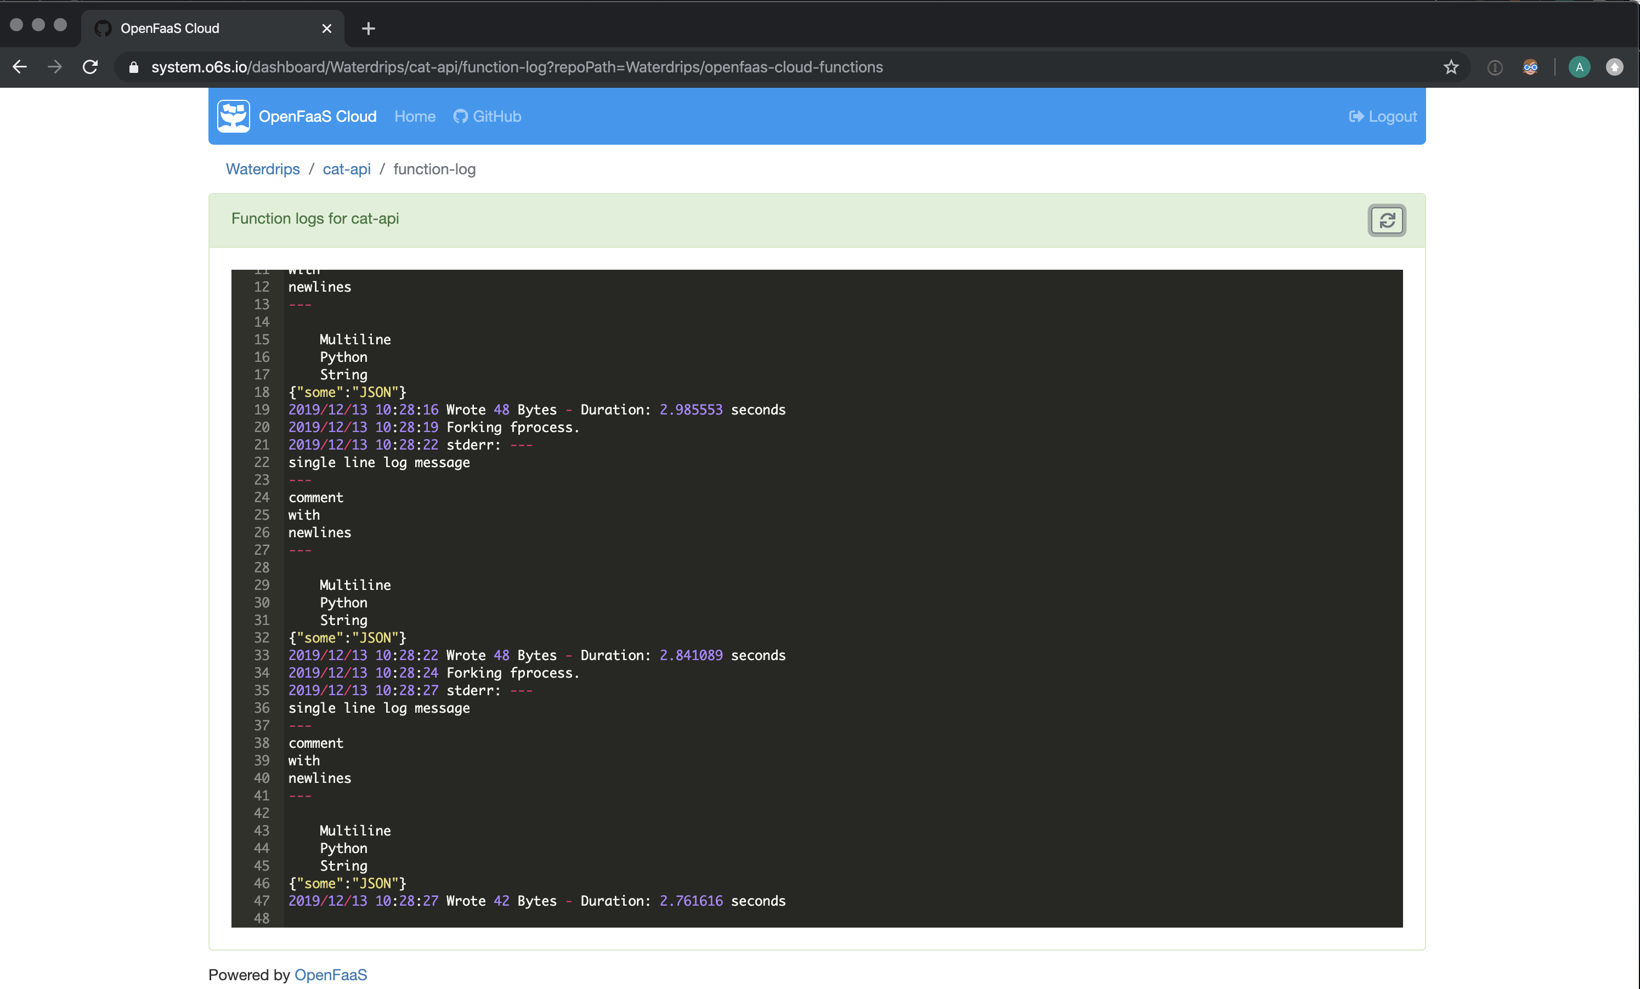Image resolution: width=1640 pixels, height=989 pixels.
Task: Click line 33 with 2.841089 duration
Action: point(536,655)
